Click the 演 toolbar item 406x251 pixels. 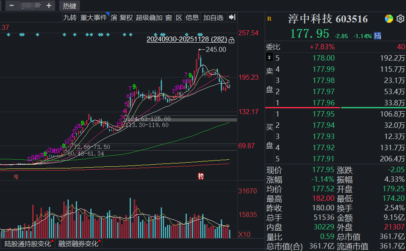point(114,17)
